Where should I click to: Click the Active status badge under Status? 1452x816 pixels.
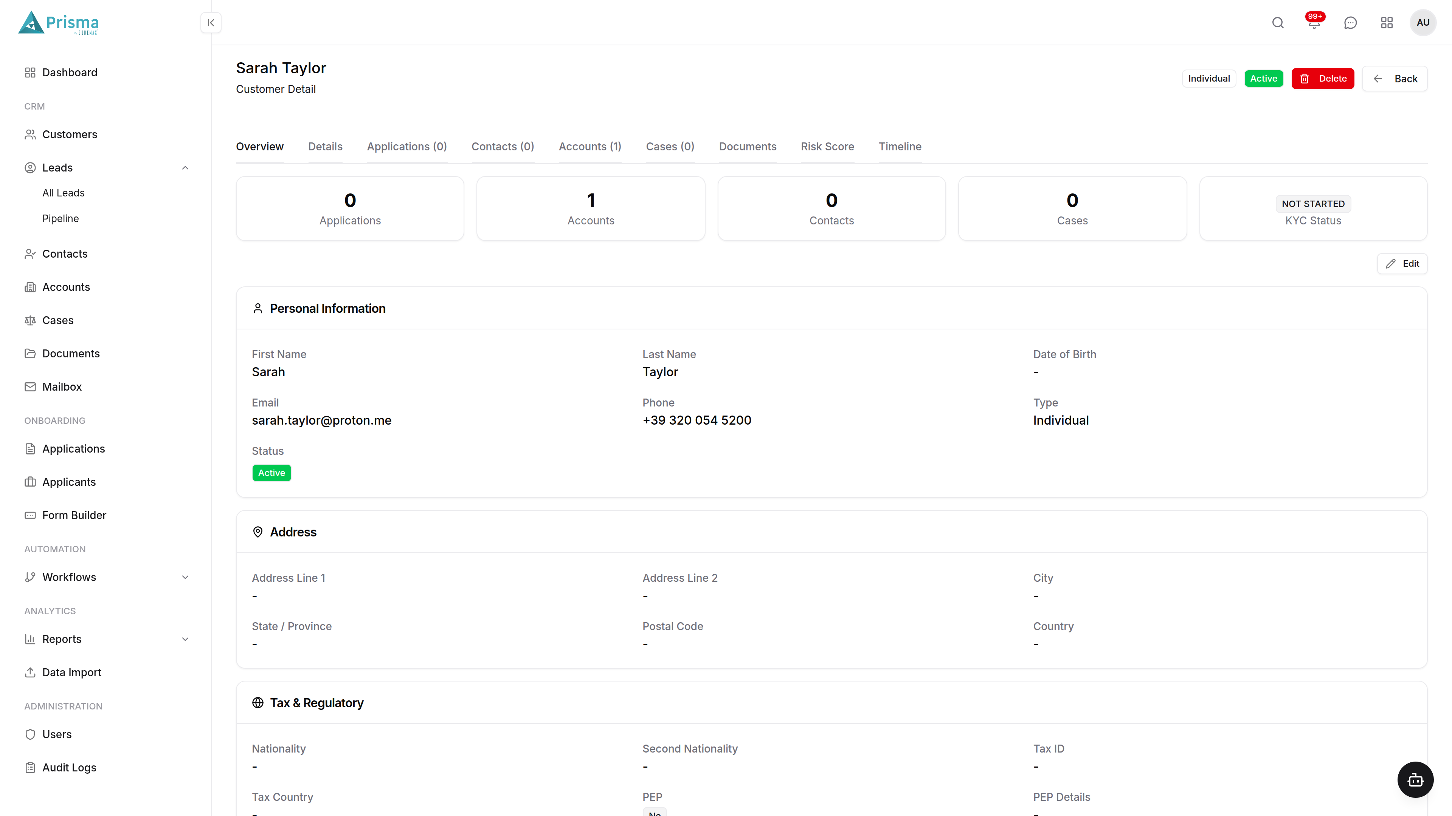click(272, 473)
